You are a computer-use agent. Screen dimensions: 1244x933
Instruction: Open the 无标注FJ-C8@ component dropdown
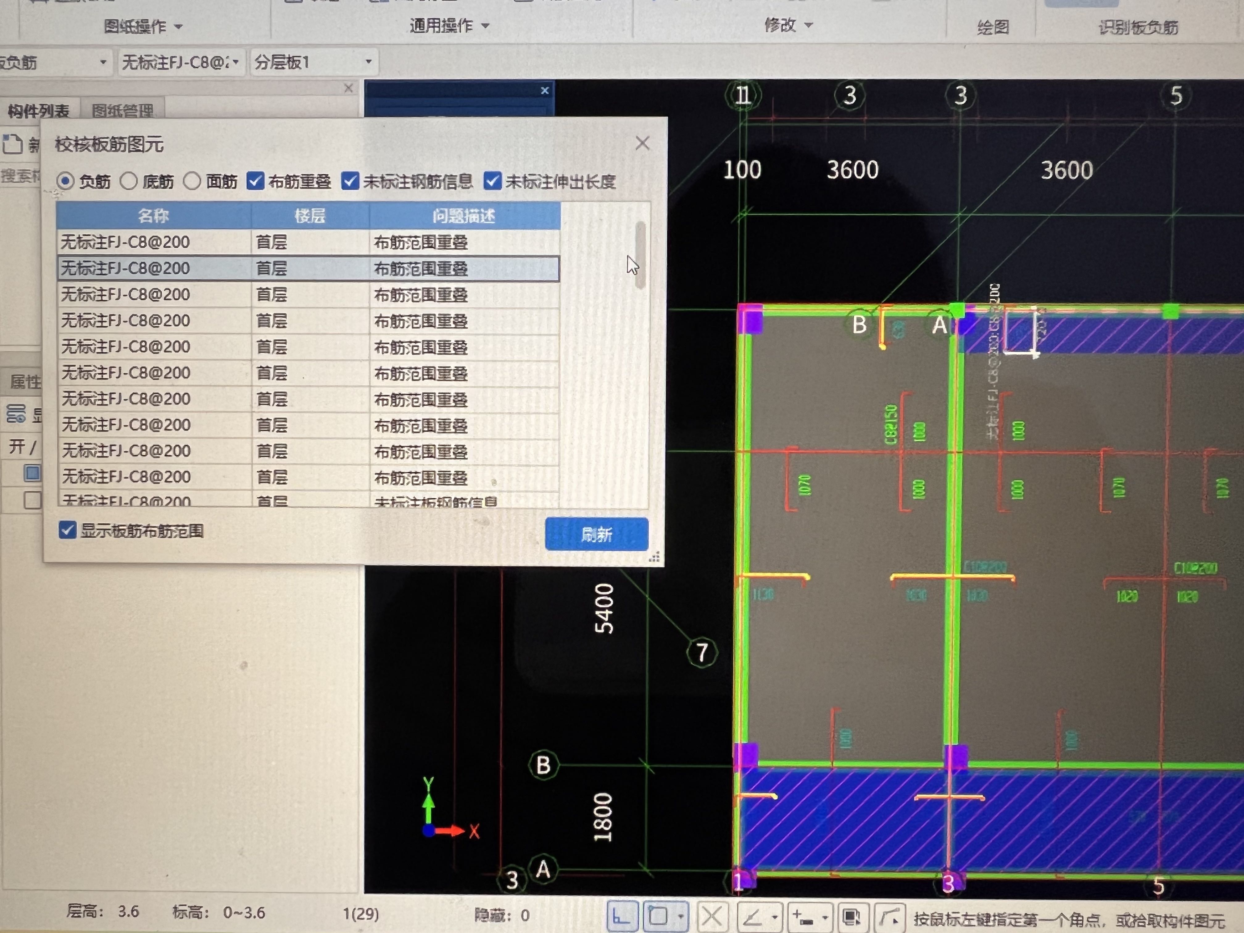pyautogui.click(x=236, y=62)
